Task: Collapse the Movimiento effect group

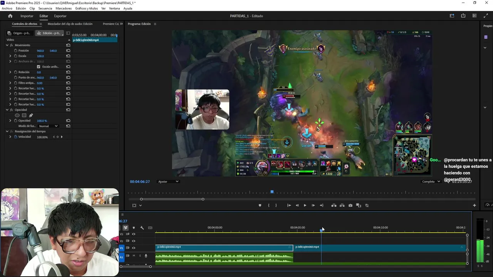Action: [x=7, y=45]
